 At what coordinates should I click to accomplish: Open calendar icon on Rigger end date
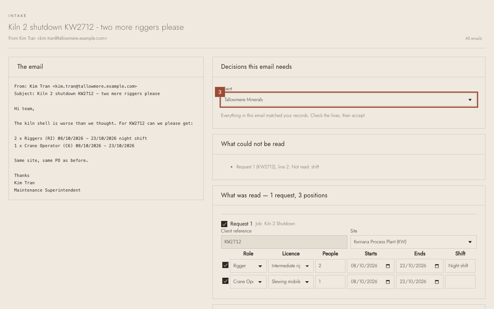pos(437,266)
